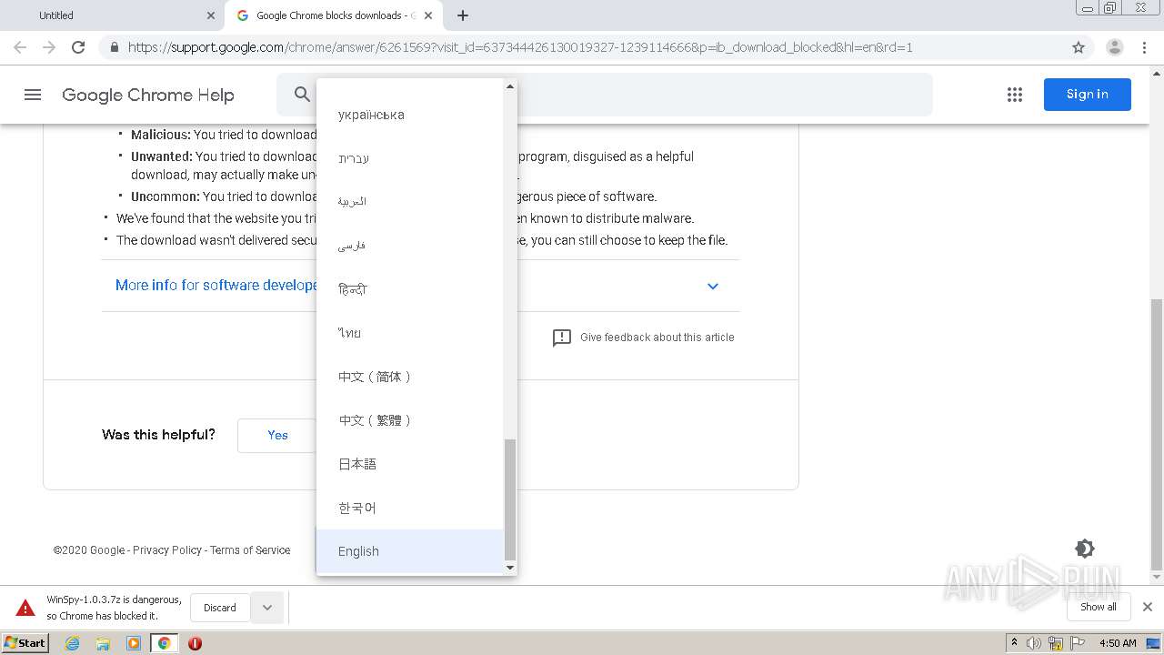Show hidden system tray icons
This screenshot has height=655, width=1164.
[x=1014, y=643]
